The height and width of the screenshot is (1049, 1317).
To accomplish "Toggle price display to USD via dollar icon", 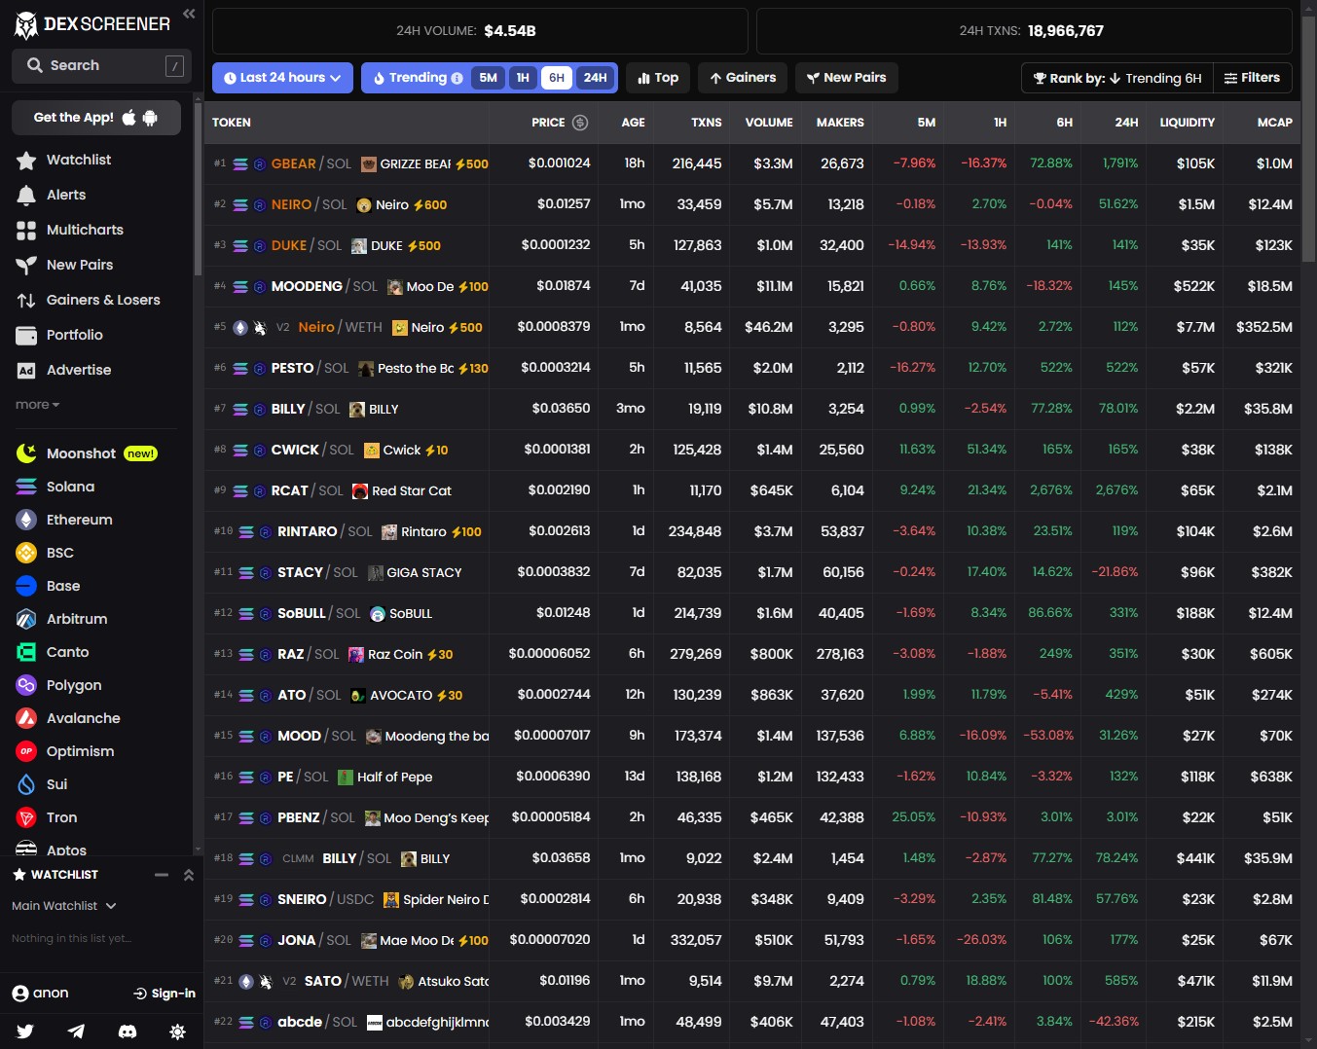I will (580, 122).
